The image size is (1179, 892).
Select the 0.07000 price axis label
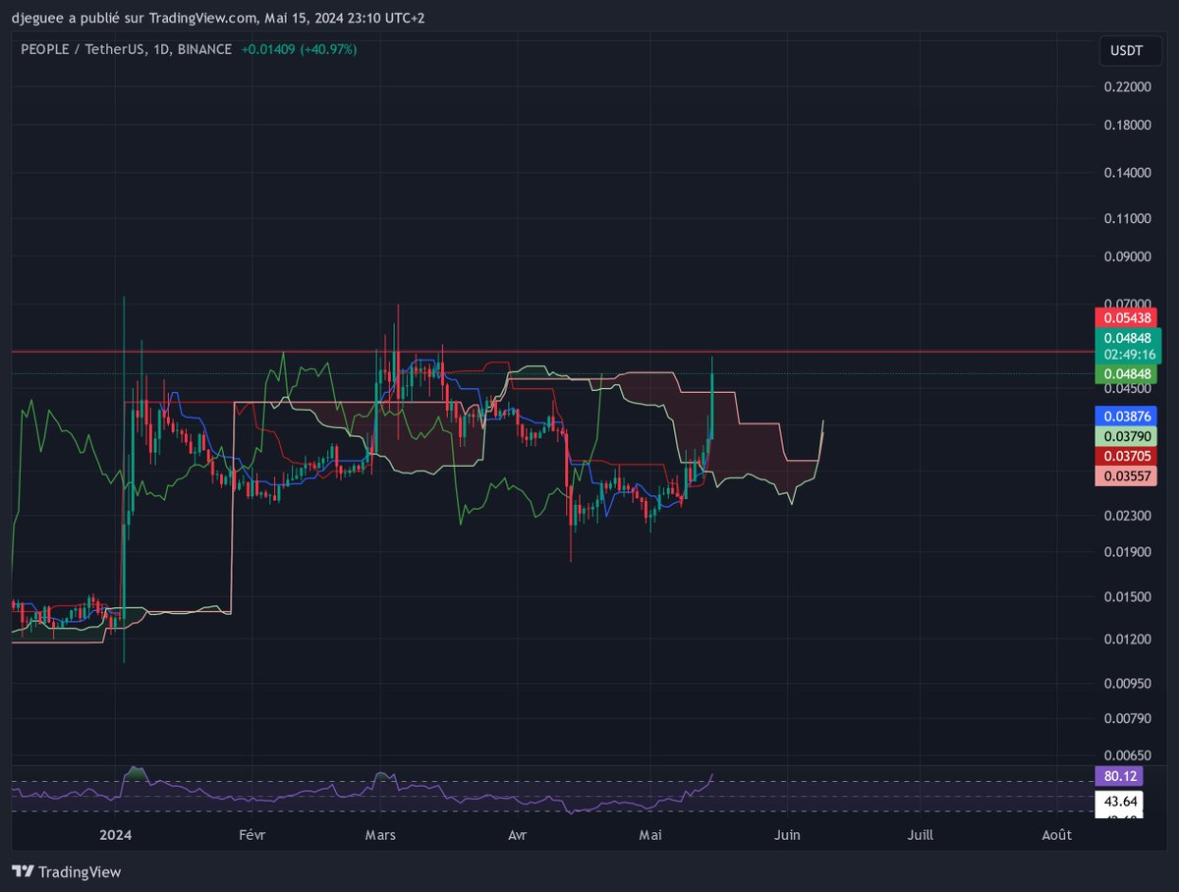1127,304
